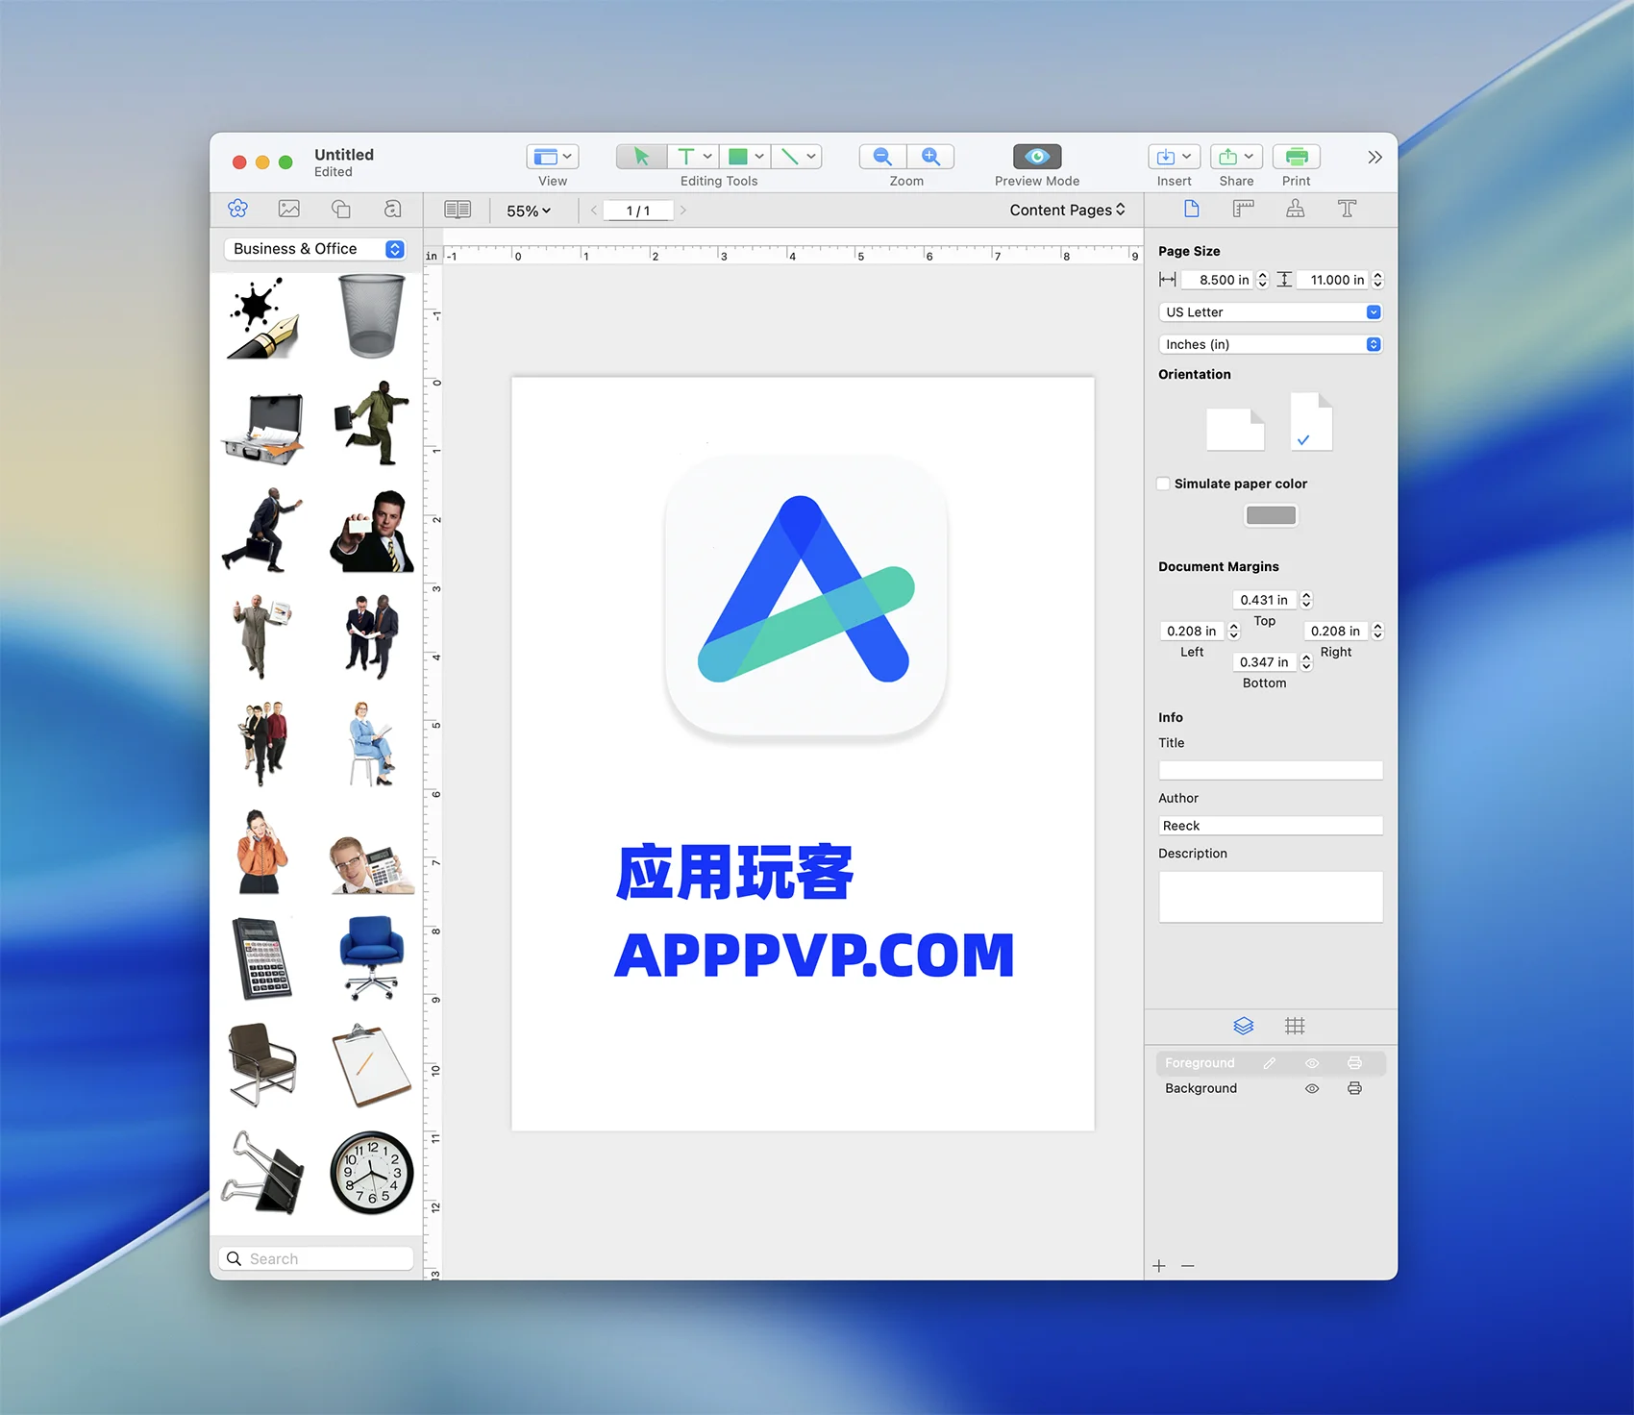
Task: Toggle Background layer printer icon
Action: pos(1354,1088)
